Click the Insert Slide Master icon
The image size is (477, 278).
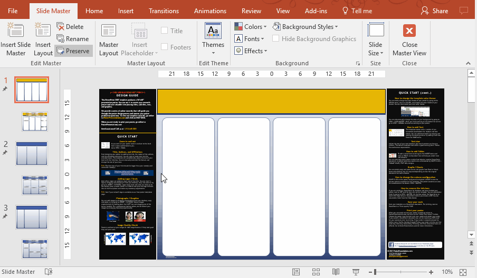pos(15,31)
